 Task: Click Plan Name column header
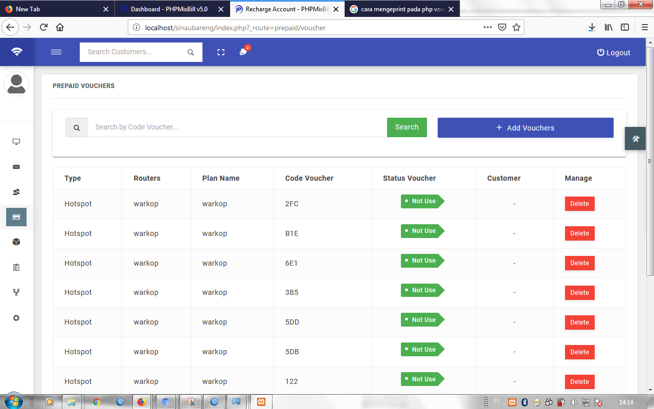pyautogui.click(x=221, y=178)
